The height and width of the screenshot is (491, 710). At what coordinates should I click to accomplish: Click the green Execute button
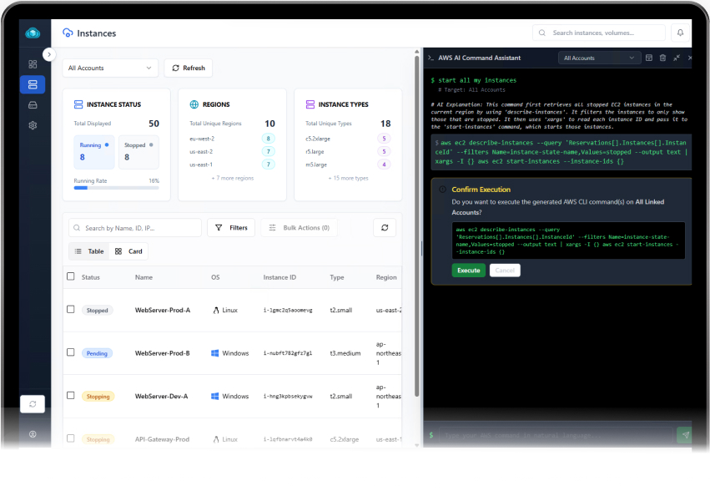click(469, 271)
